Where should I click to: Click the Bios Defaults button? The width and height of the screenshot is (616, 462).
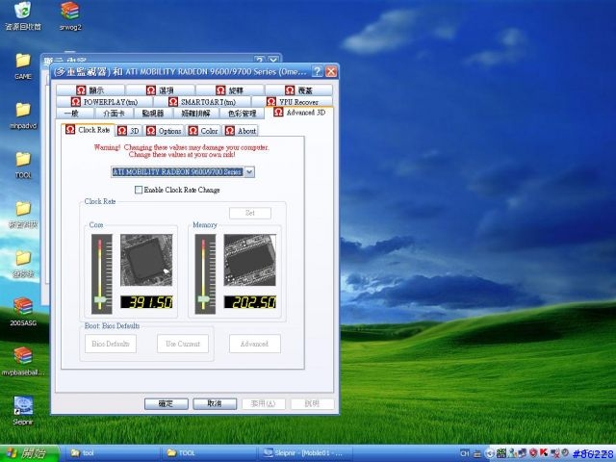pos(111,344)
